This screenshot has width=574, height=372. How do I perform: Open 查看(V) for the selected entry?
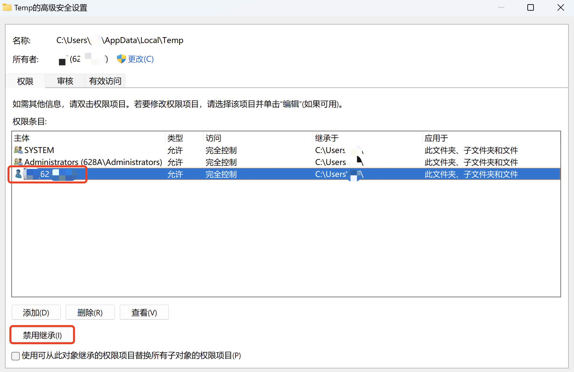tap(144, 312)
